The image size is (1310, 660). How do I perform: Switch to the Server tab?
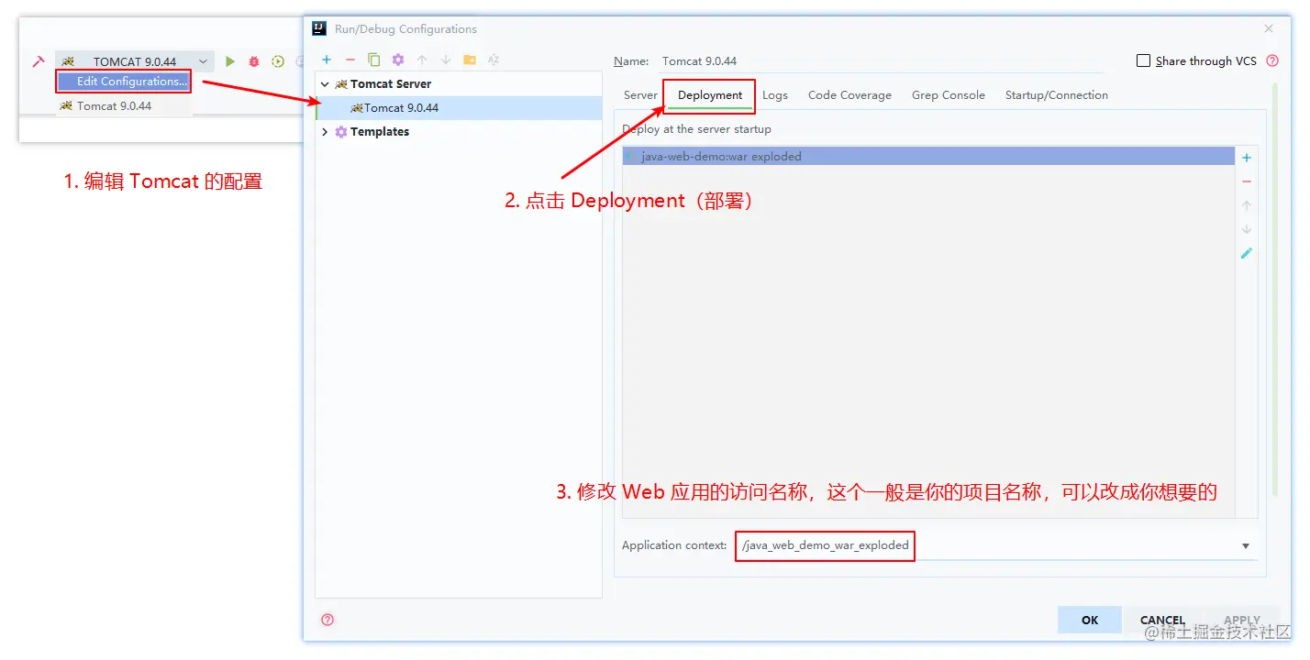[640, 94]
